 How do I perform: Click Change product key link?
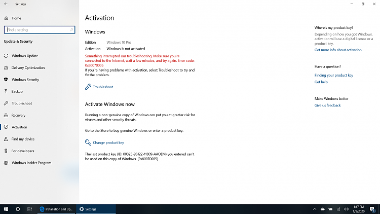[x=108, y=142]
